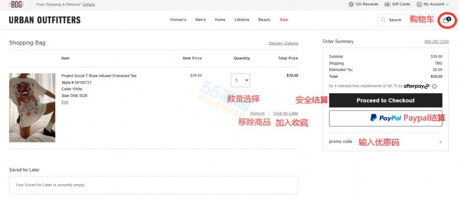Click the BDG logo
459x197 pixels.
tap(16, 4)
